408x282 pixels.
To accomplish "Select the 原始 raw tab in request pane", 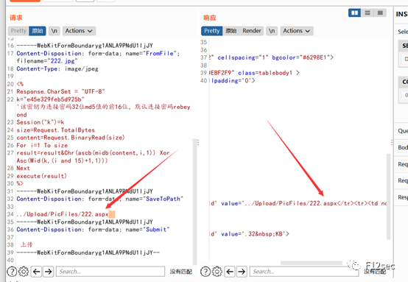I will [38, 31].
